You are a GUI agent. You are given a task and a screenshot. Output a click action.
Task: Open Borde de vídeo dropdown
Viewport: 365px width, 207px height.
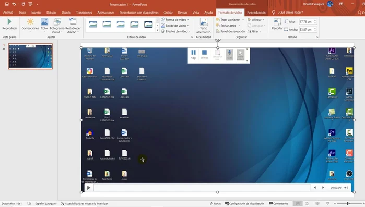click(175, 26)
